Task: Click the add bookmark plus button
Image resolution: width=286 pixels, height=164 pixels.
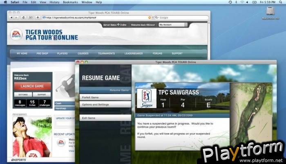Action: click(38, 17)
